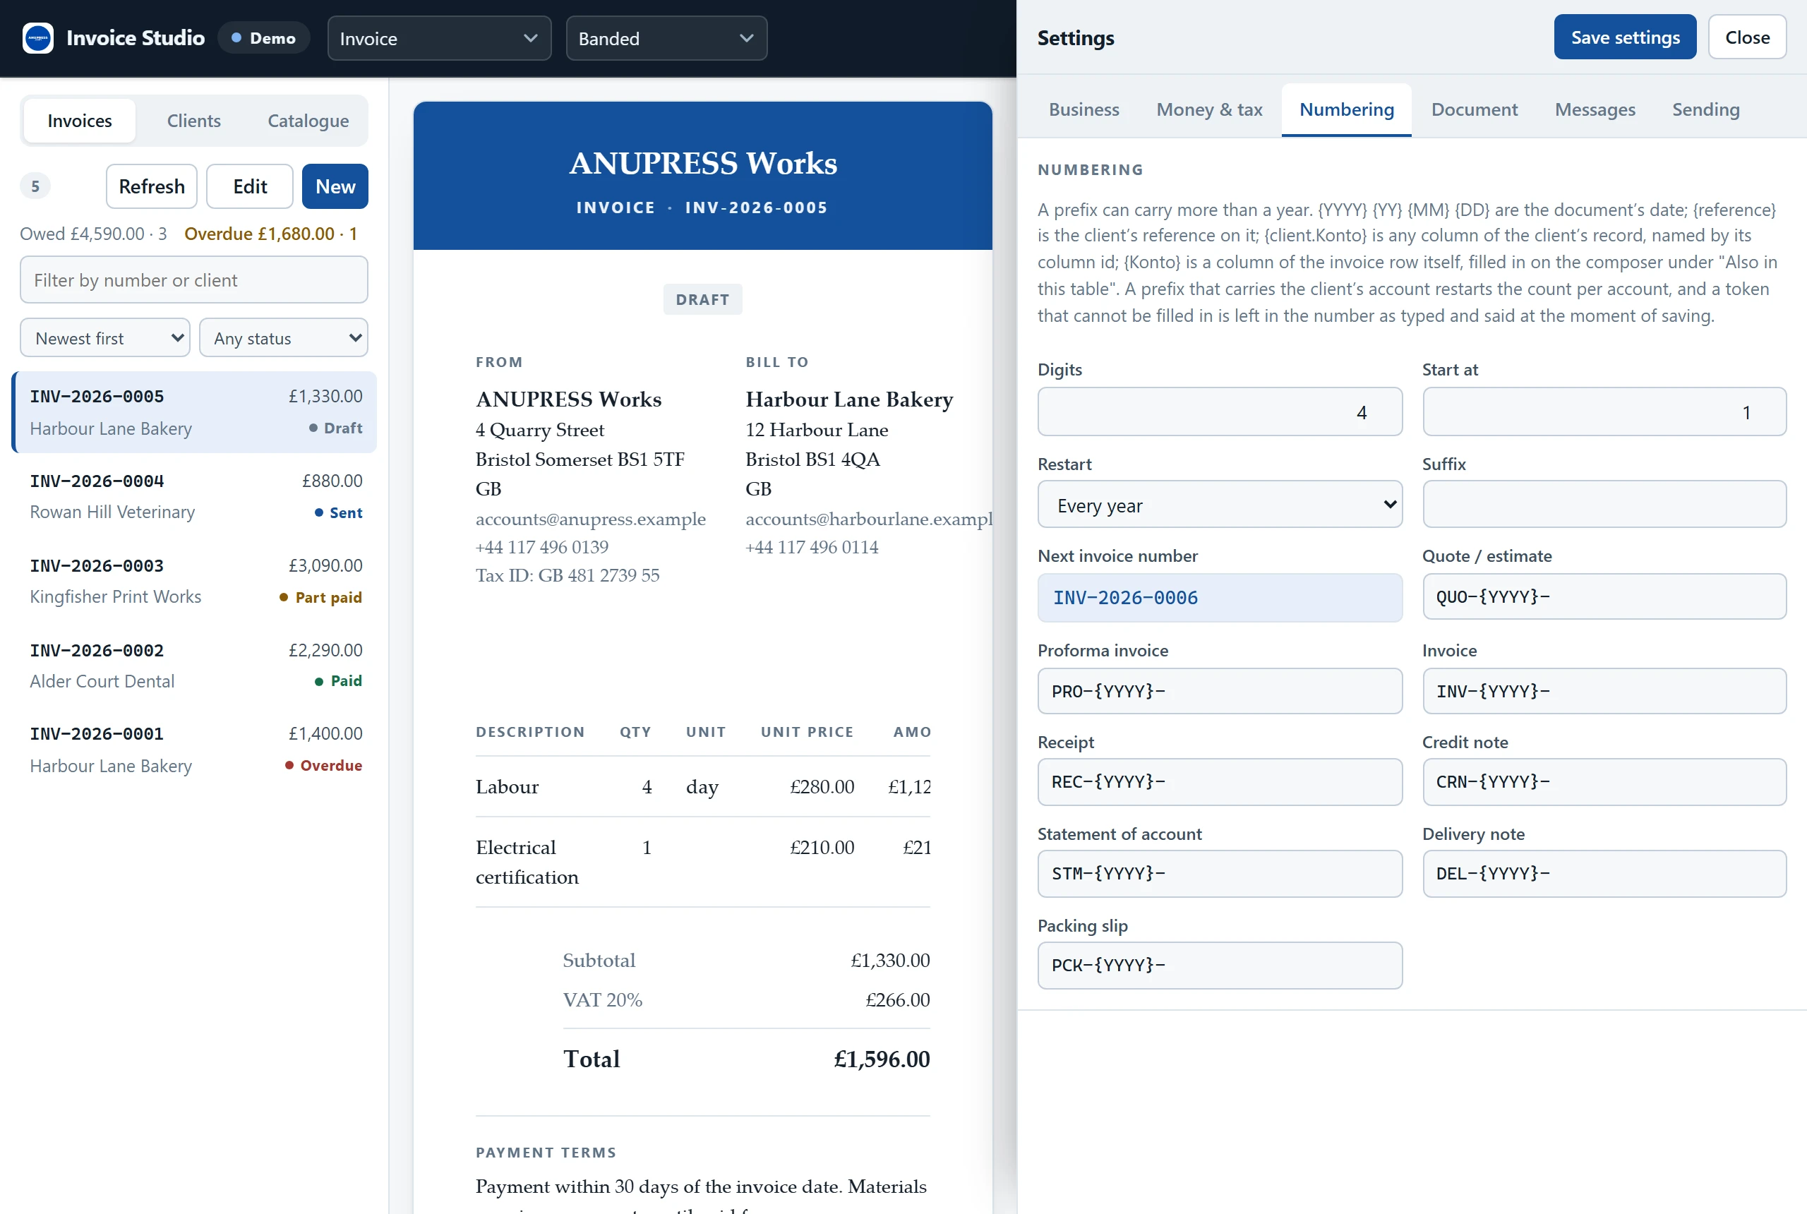Click the Demo mode badge

(264, 38)
